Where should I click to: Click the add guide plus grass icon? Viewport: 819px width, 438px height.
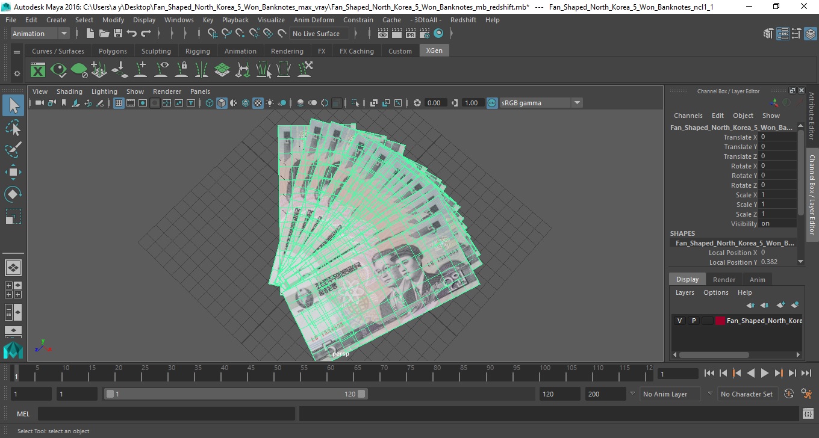[x=99, y=70]
